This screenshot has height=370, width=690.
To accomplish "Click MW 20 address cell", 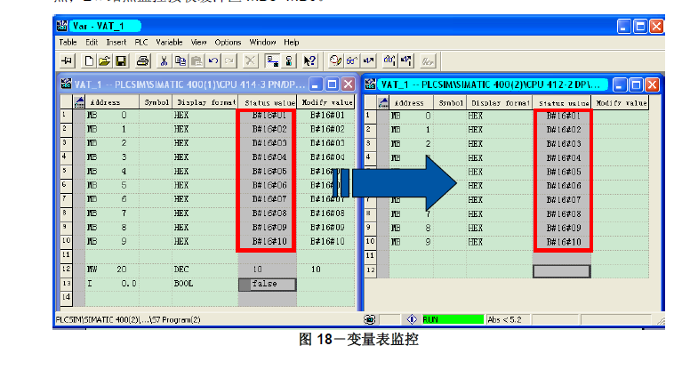I will [x=112, y=269].
